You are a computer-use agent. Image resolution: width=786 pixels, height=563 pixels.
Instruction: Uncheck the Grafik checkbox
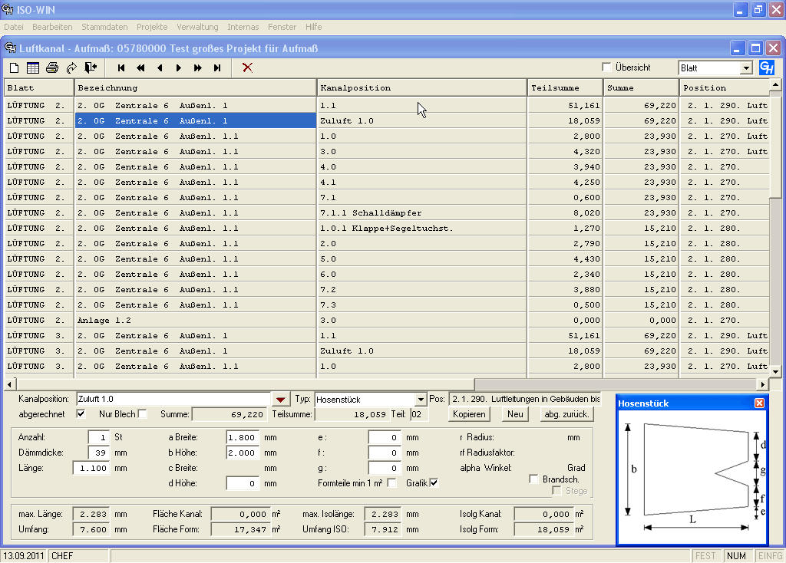tap(434, 482)
